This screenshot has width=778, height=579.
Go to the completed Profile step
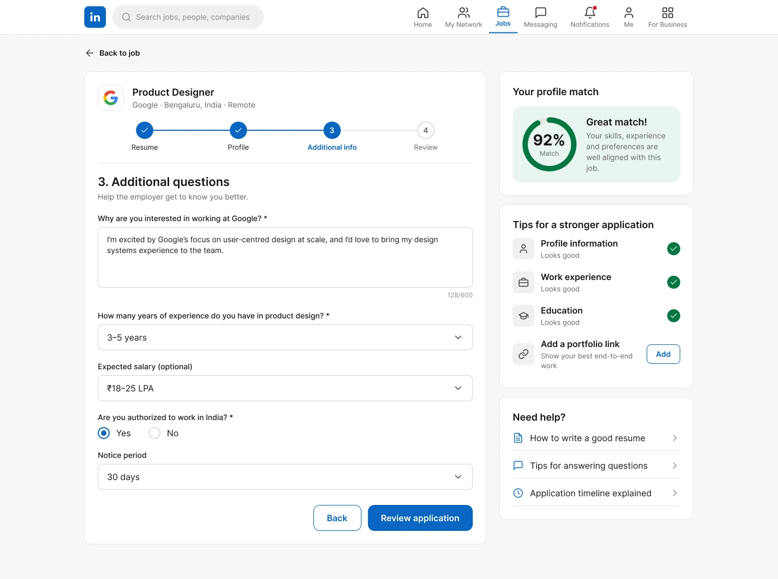[x=238, y=130]
